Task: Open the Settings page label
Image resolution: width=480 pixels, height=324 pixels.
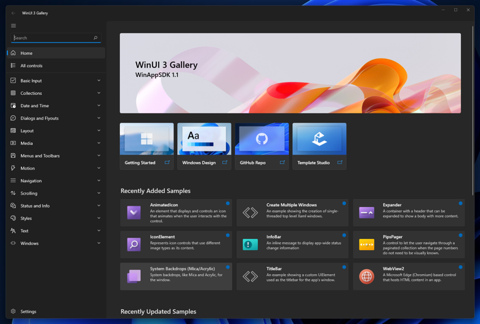Action: pyautogui.click(x=28, y=312)
